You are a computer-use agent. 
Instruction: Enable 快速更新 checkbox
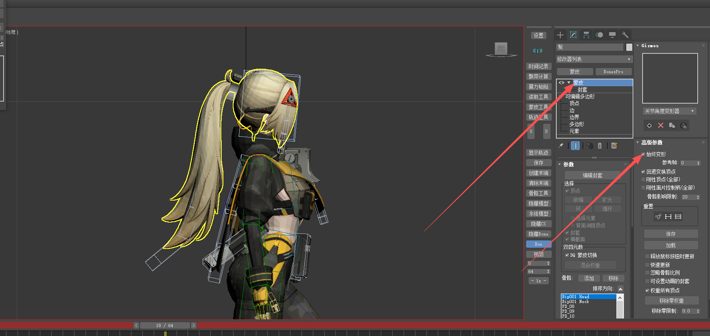click(x=647, y=265)
